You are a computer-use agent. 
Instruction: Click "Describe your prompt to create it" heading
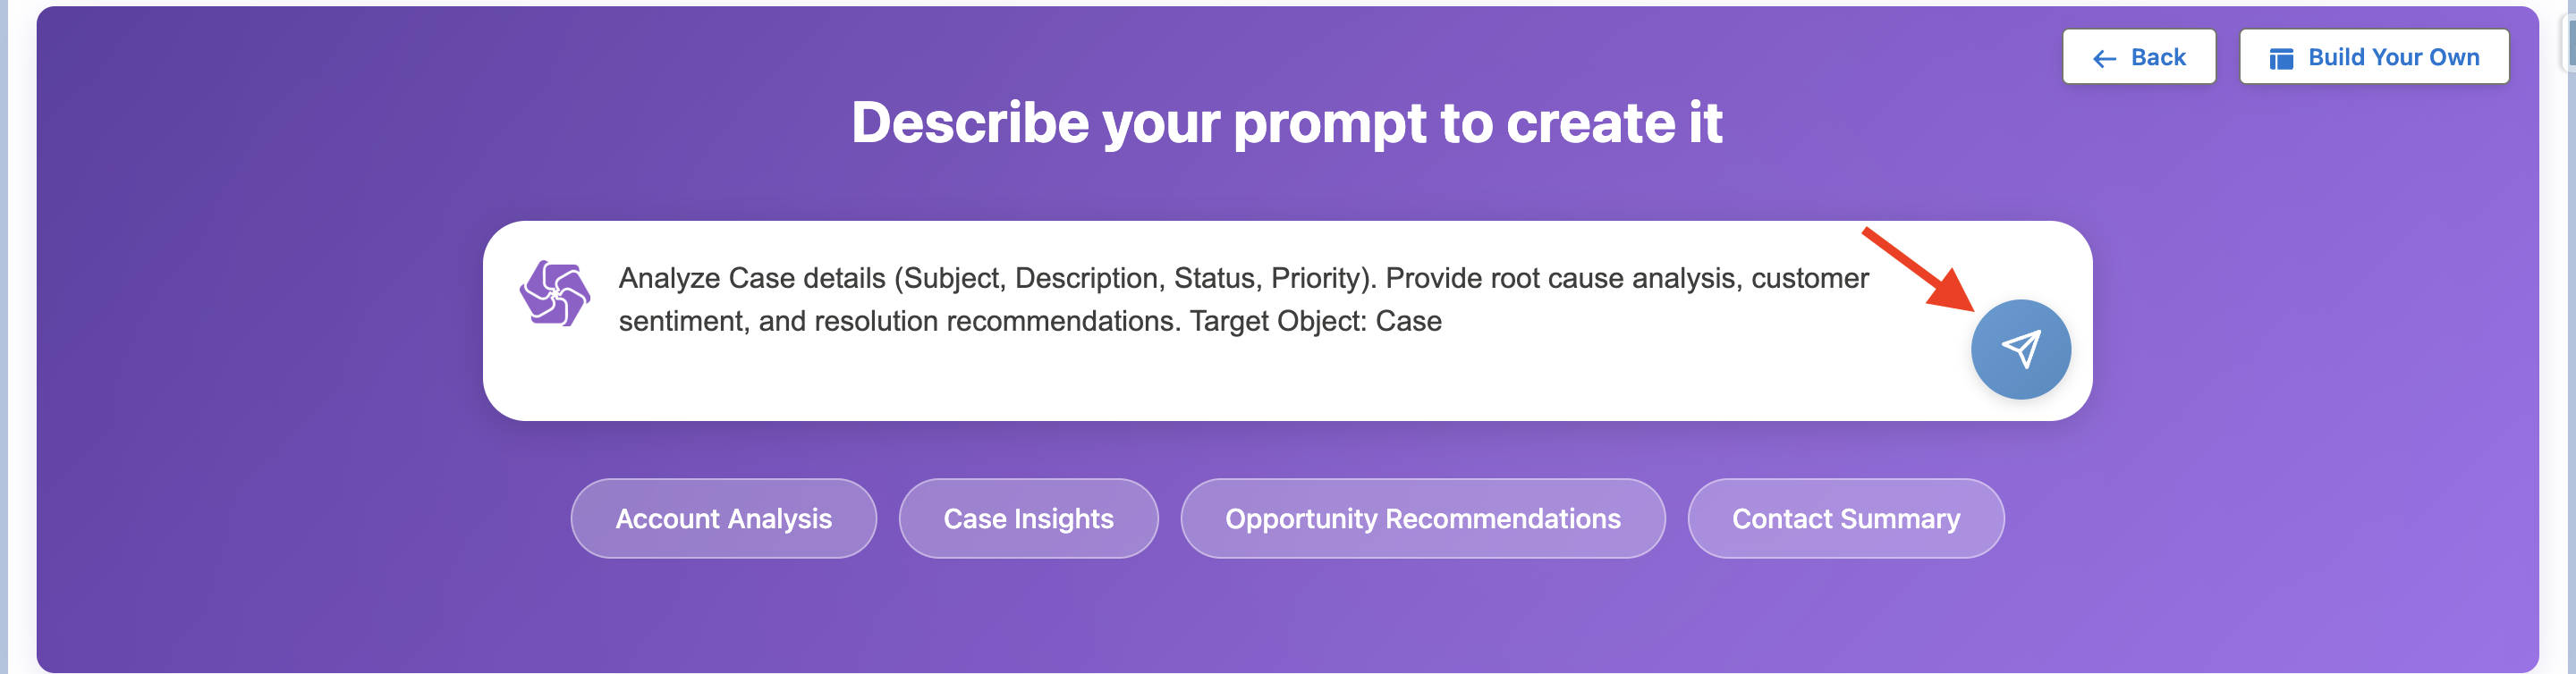(x=1287, y=122)
